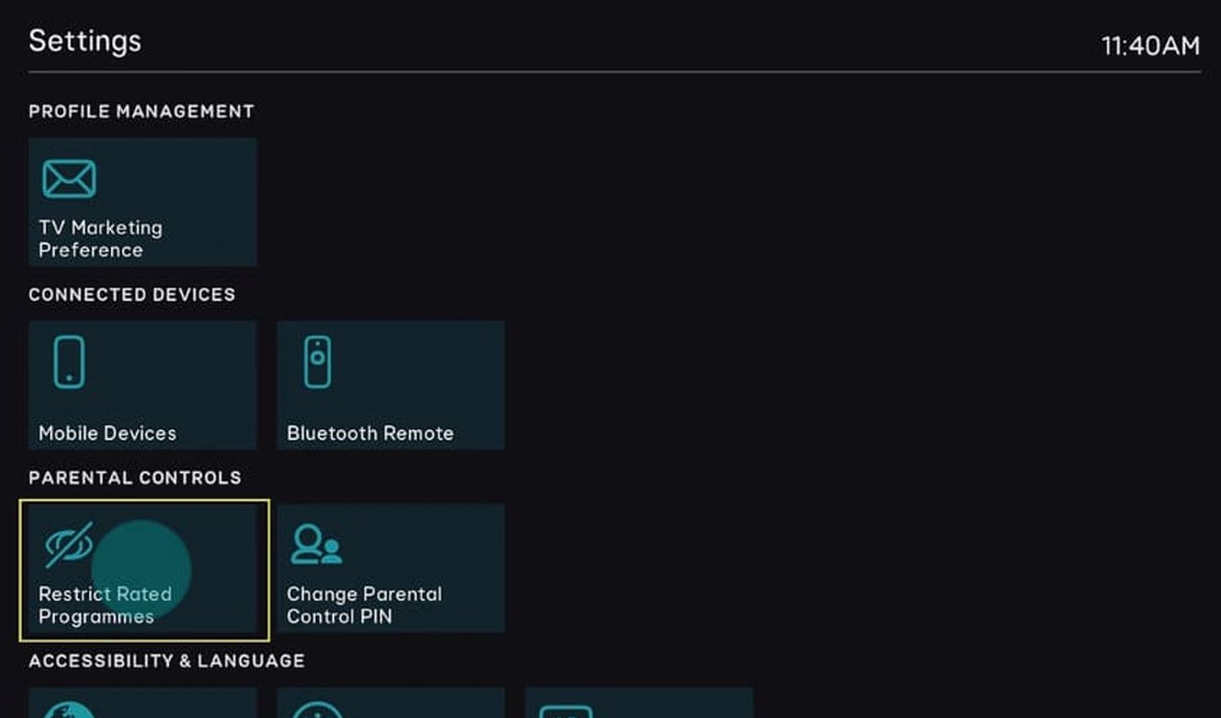
Task: Open the globe icon tile under Accessibility & Language
Action: [143, 703]
